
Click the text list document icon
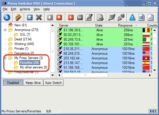click(x=141, y=17)
